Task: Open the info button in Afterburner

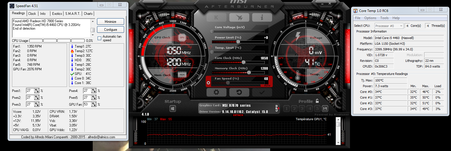Action: 262,17
